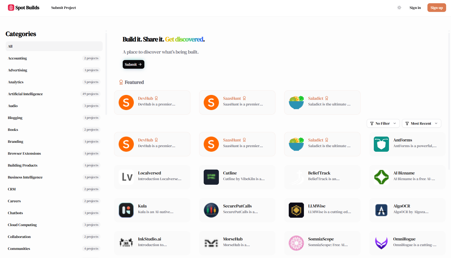
Task: Open the DevHub logo in the project grid
Action: tap(126, 144)
